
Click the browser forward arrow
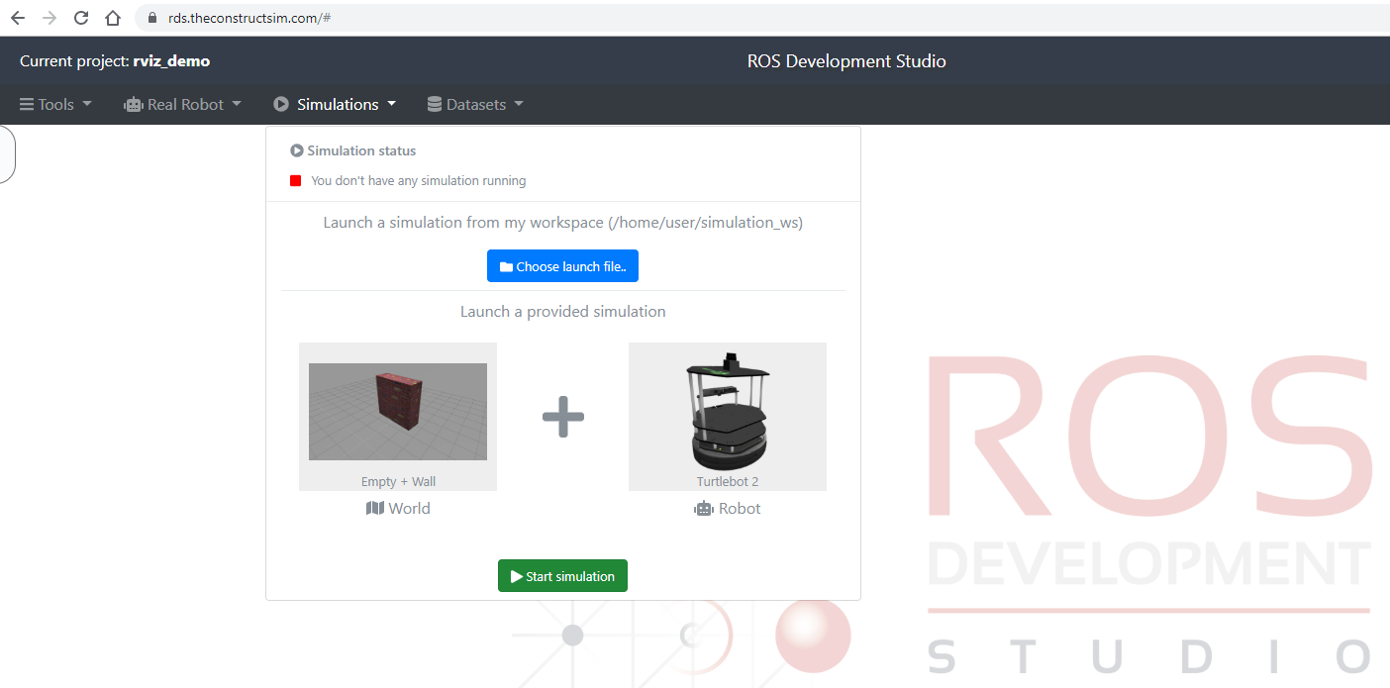(50, 18)
